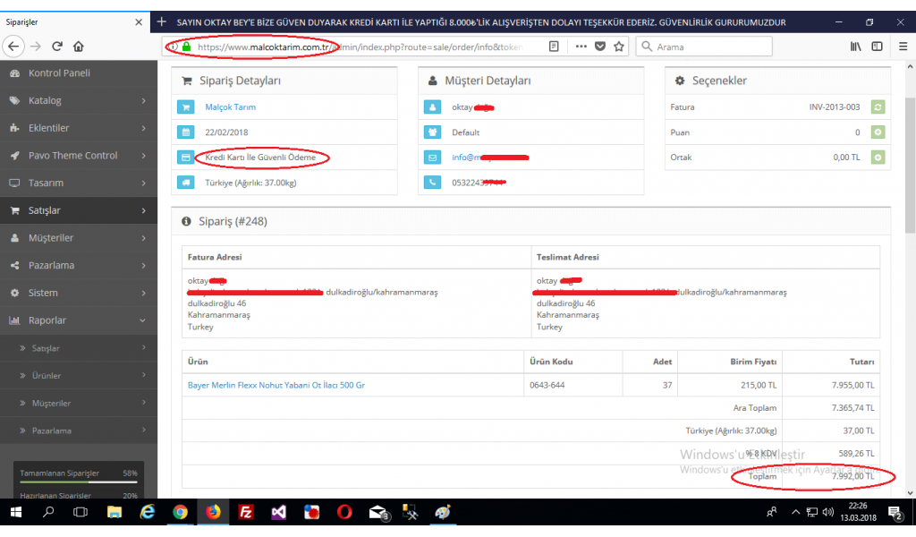Open Task View on taskbar
The height and width of the screenshot is (537, 916).
(81, 513)
